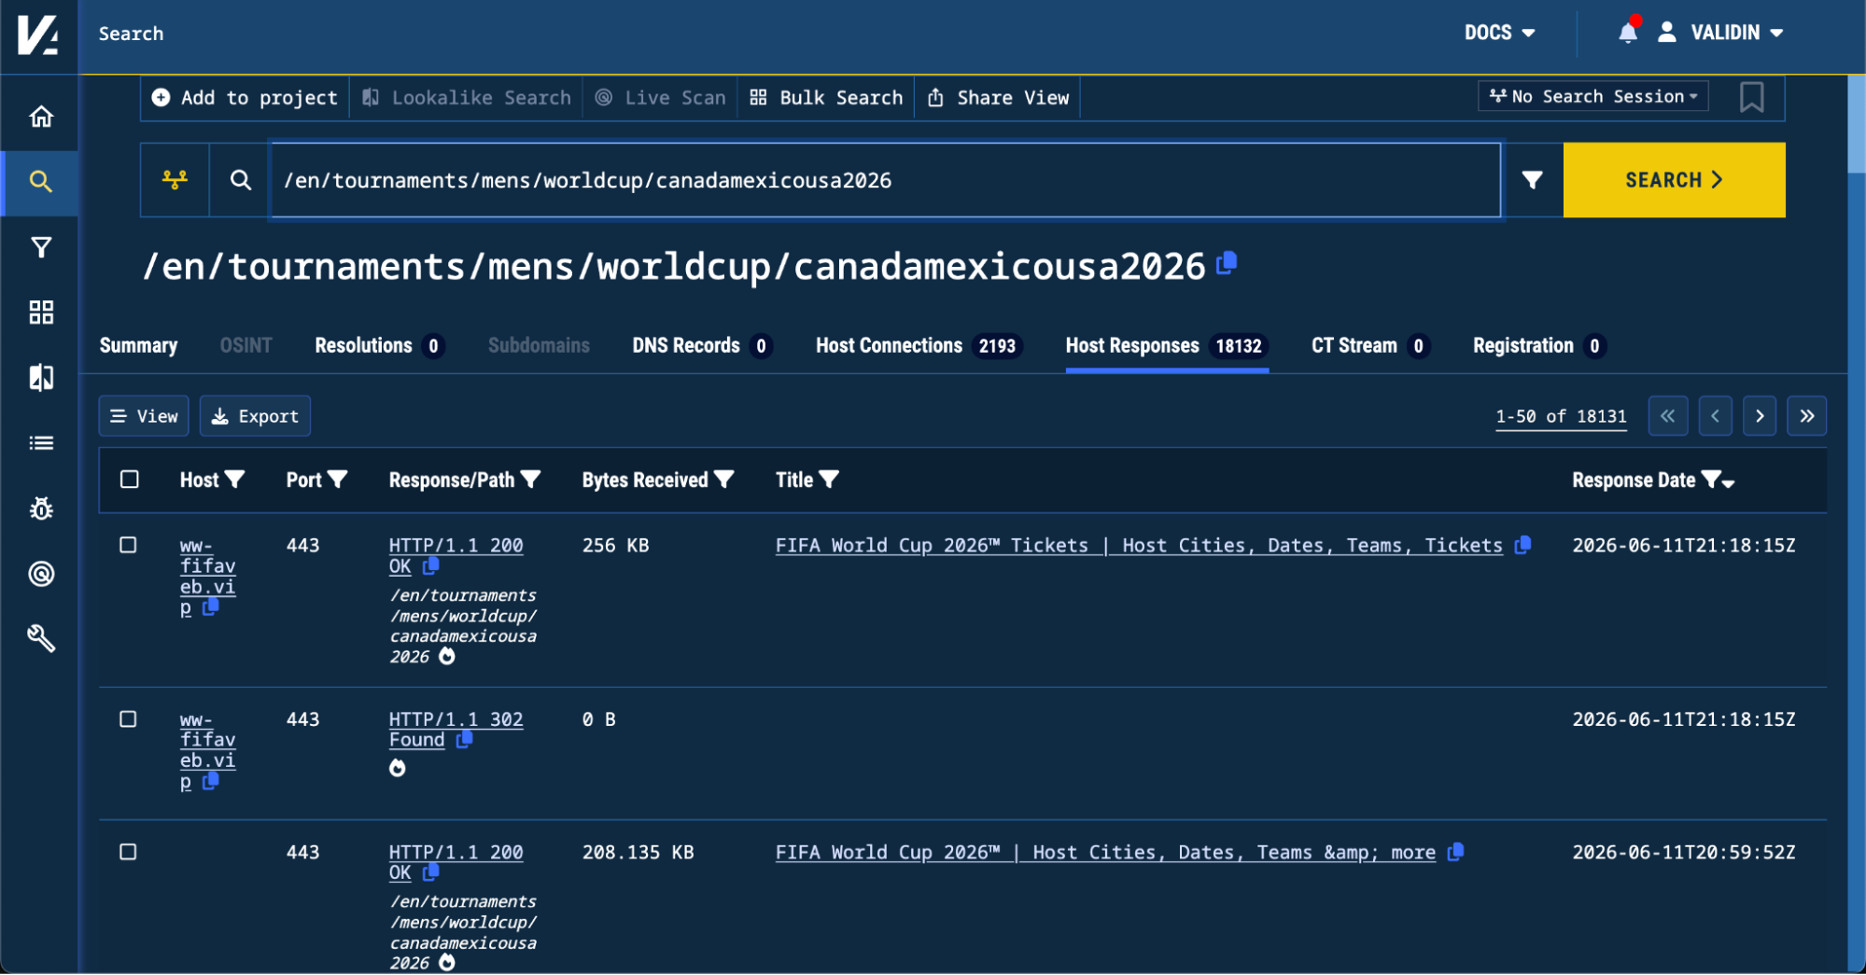The image size is (1866, 975).
Task: Open the list sidebar icon
Action: [x=41, y=443]
